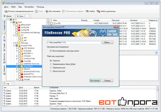This screenshot has height=112, width=161.
Task: Click the ru-RU folder icon in file list
Action: coord(54,23)
